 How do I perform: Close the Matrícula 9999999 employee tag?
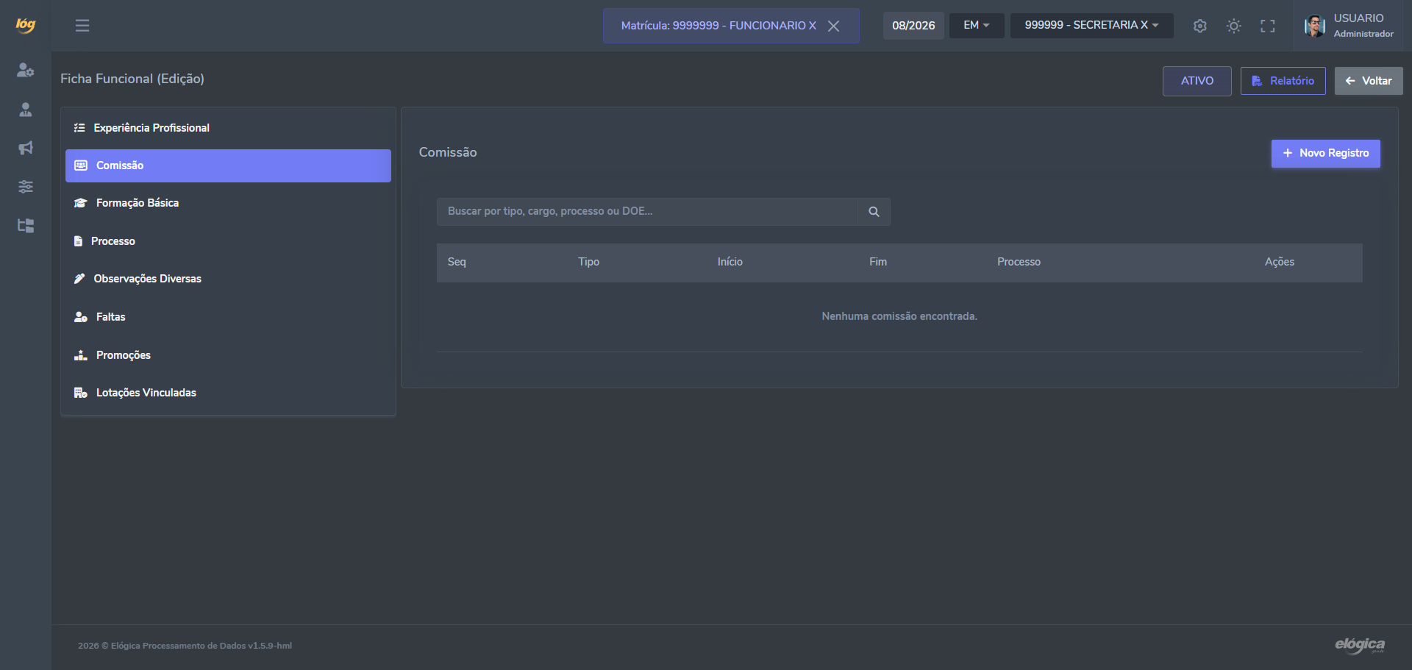click(x=833, y=26)
